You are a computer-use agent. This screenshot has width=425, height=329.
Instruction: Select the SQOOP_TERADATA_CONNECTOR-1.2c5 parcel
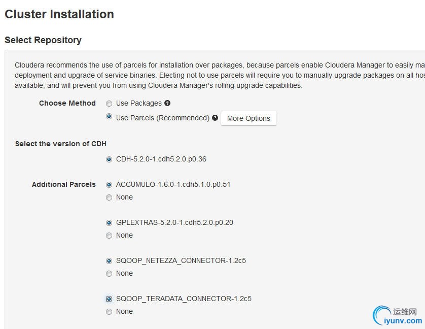point(109,299)
